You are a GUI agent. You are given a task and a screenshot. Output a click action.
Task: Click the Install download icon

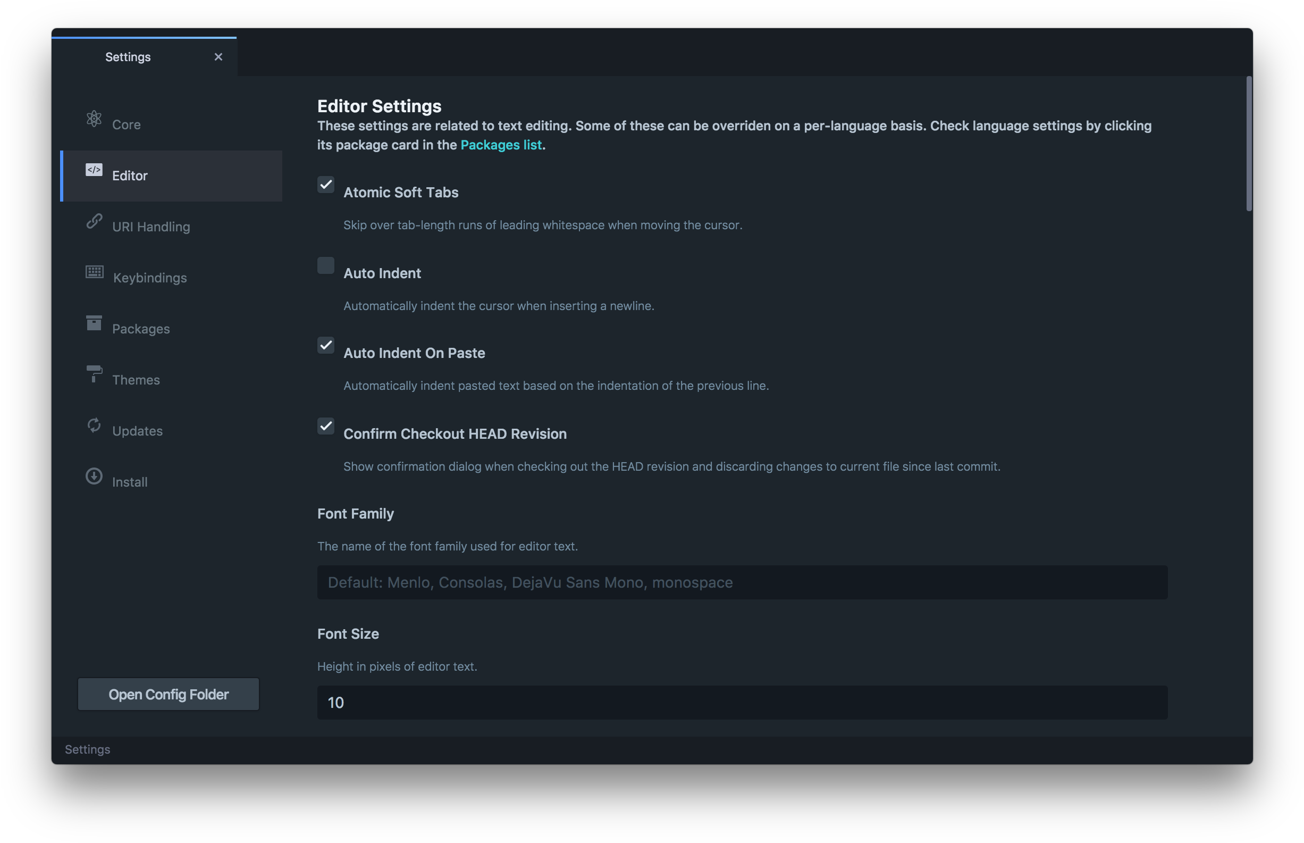[x=94, y=476]
